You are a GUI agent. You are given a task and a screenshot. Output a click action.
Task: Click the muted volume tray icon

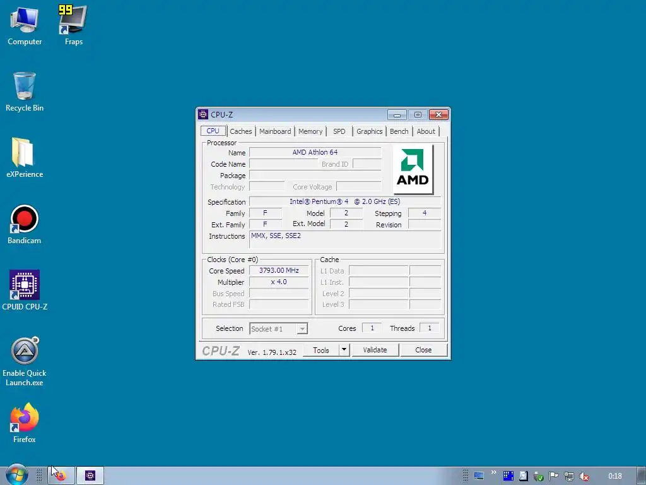coord(584,476)
